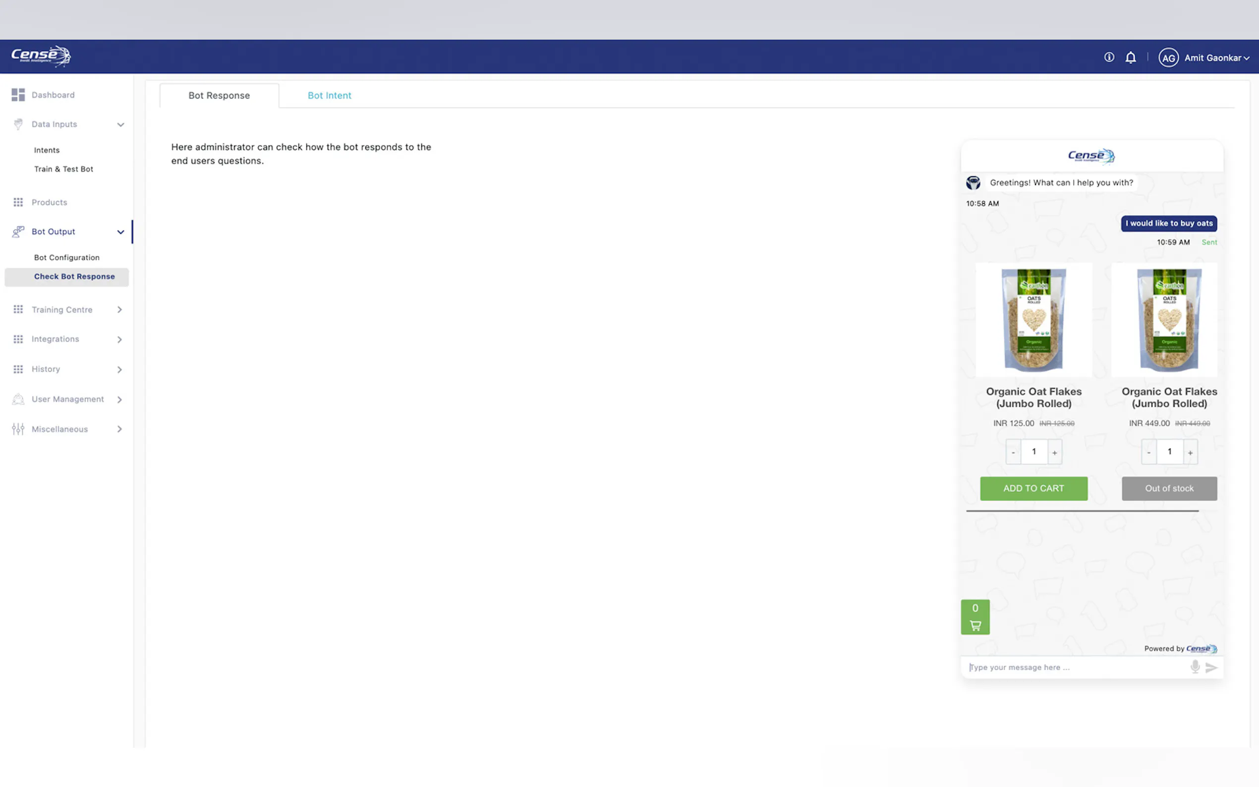Click the Out of stock button
Viewport: 1259px width, 787px height.
[x=1169, y=488]
